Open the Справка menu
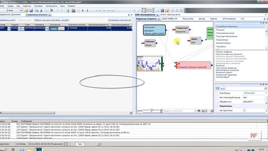This screenshot has width=268, height=151. pos(71,6)
